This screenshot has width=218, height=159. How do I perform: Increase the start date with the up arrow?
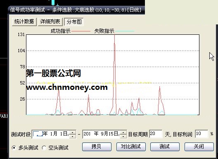[x=73, y=132]
